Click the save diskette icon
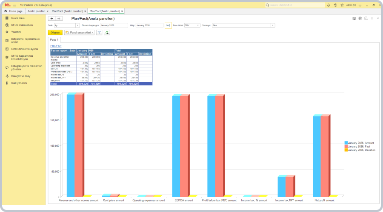 point(354,19)
